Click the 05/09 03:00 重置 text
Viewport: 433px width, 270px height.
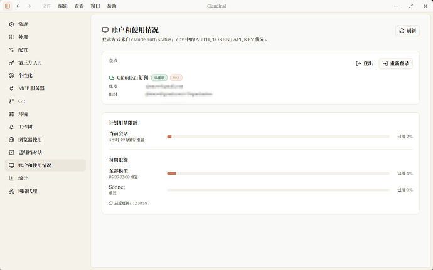pyautogui.click(x=123, y=177)
